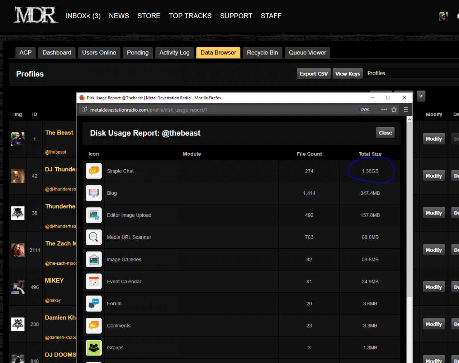Image resolution: width=459 pixels, height=363 pixels.
Task: Click the 120% zoom level indicator
Action: click(x=365, y=110)
